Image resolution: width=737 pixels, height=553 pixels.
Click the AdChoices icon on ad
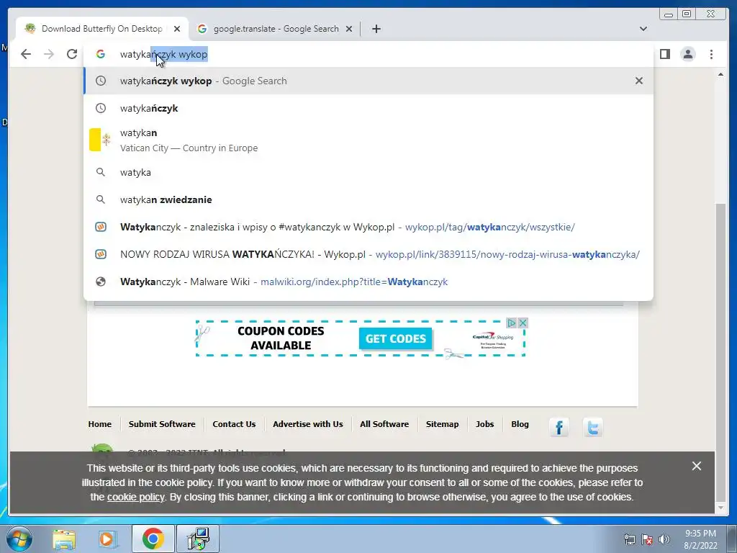coord(512,323)
